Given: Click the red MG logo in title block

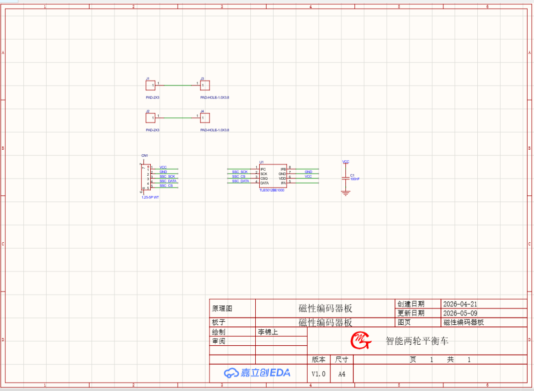Looking at the screenshot, I should coord(361,341).
